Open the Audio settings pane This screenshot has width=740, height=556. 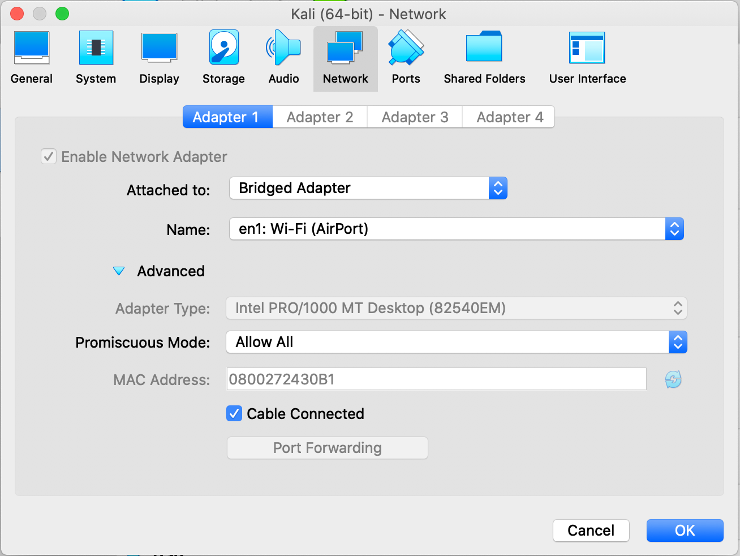[283, 58]
